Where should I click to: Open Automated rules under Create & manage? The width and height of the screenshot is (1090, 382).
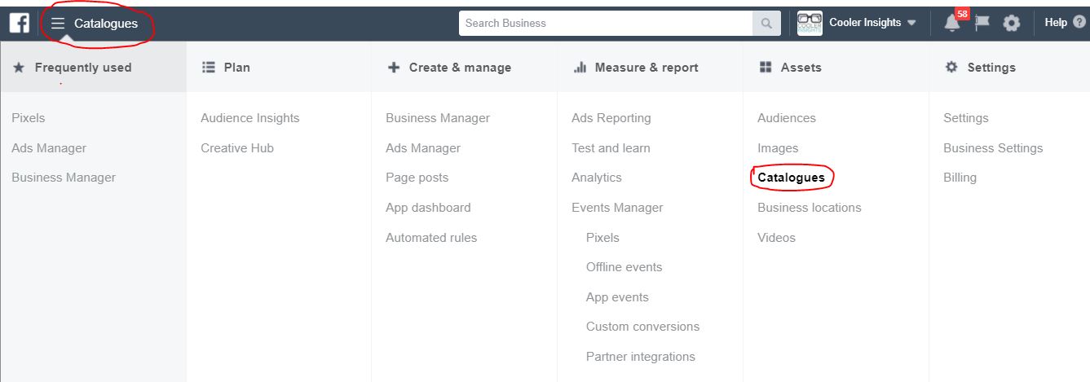pyautogui.click(x=431, y=238)
